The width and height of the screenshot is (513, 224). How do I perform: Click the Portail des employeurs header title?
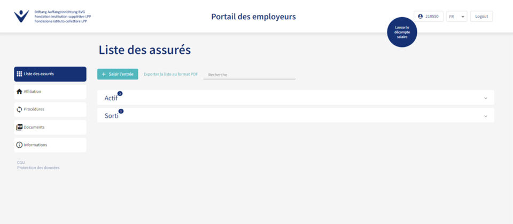253,17
